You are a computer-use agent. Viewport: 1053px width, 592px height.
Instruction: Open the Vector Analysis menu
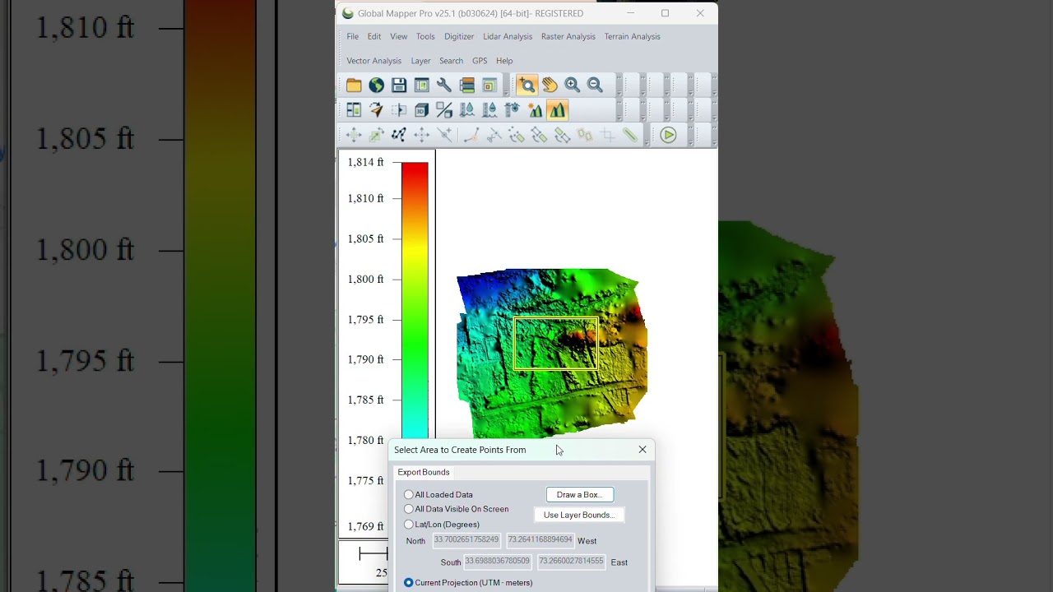tap(373, 61)
